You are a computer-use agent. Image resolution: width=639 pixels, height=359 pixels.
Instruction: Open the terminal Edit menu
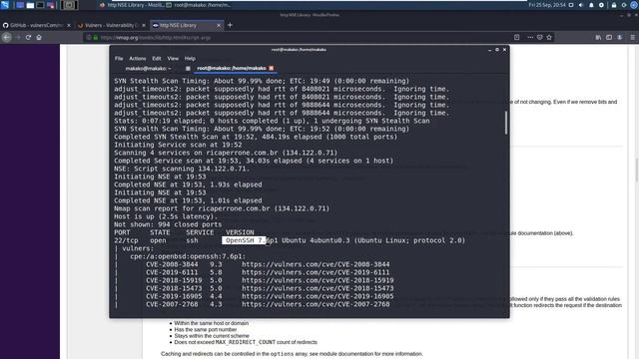157,59
